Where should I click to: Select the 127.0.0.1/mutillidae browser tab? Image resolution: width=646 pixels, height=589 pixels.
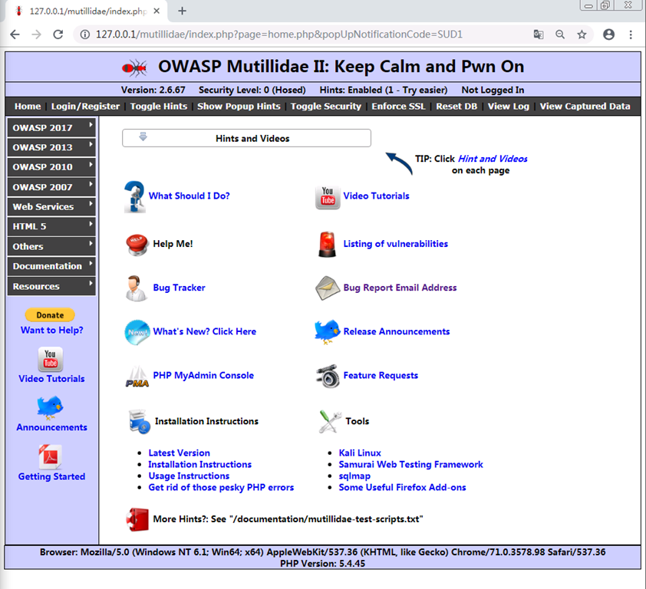[x=87, y=12]
